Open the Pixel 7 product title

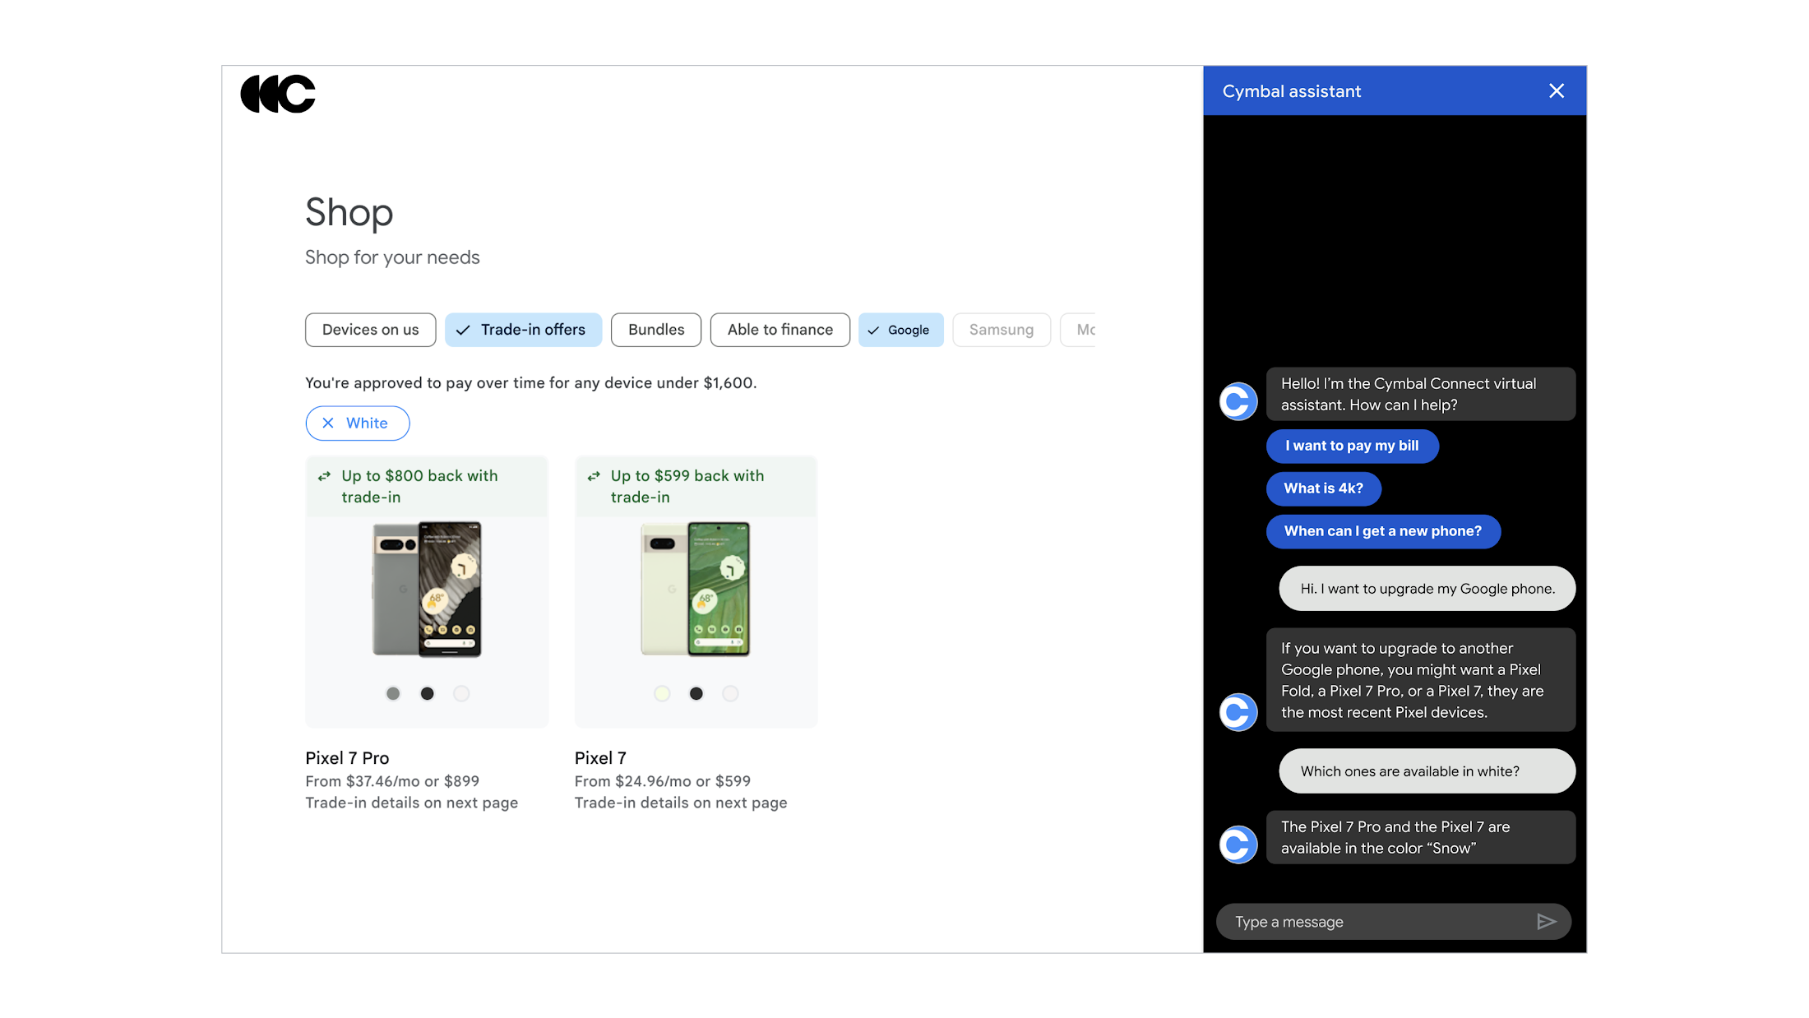600,758
